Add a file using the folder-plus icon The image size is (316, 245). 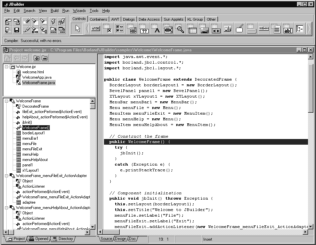coord(36,58)
